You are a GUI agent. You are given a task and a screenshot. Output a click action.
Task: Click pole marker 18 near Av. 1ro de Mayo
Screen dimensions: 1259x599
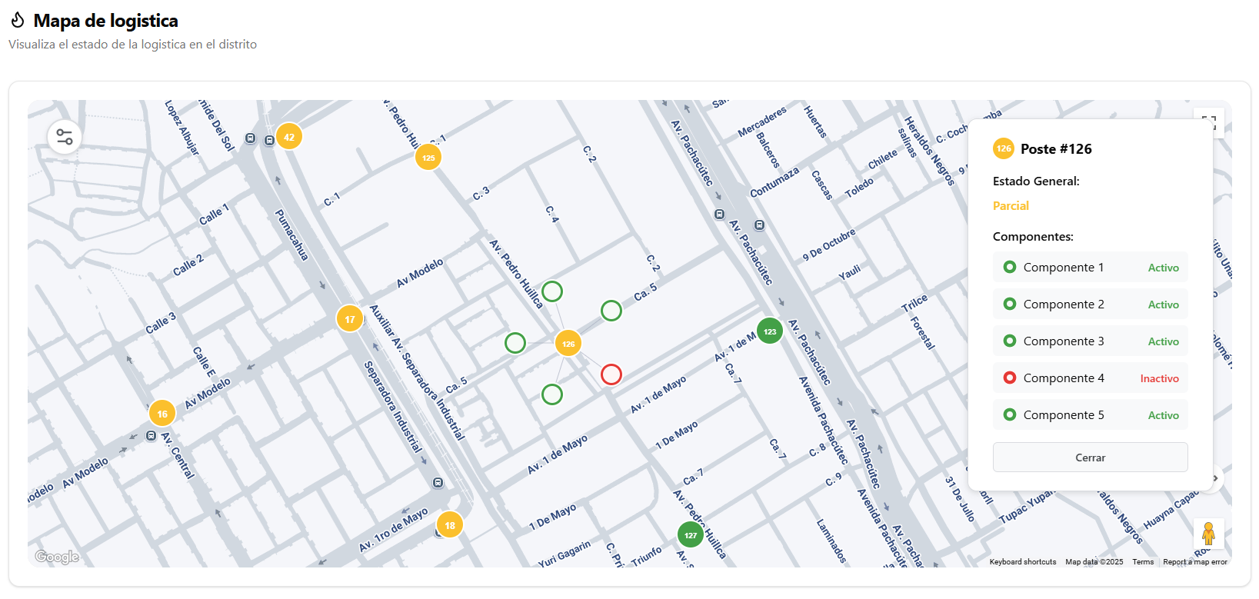click(450, 525)
